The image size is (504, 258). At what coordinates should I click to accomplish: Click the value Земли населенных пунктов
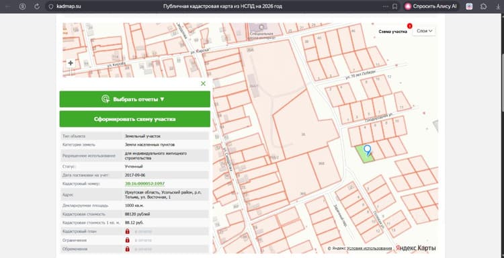(150, 144)
